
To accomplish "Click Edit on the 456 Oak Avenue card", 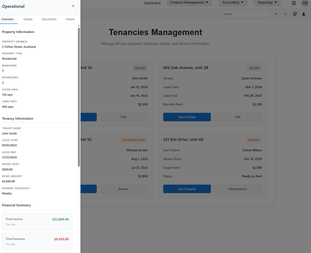I will pos(238,117).
